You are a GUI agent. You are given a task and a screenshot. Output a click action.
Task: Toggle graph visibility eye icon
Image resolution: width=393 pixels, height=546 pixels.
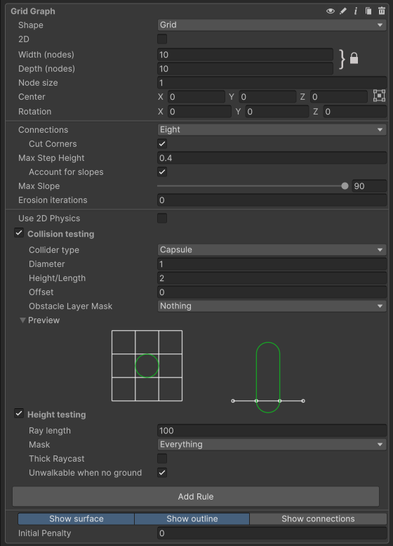click(x=331, y=11)
